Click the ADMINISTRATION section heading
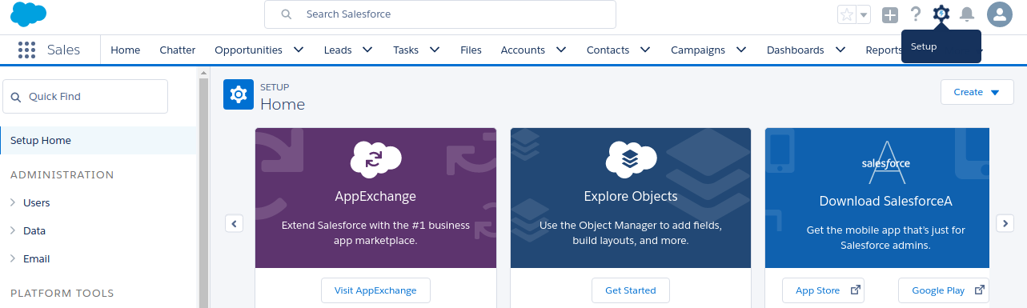 pyautogui.click(x=62, y=174)
